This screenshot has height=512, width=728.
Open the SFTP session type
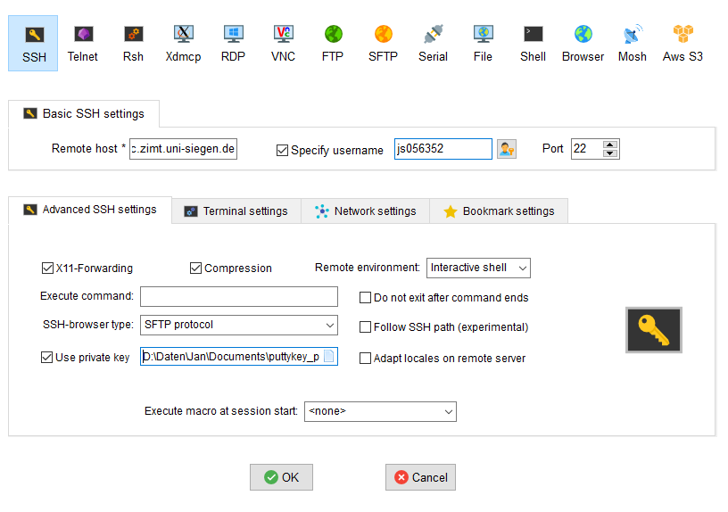pos(383,43)
